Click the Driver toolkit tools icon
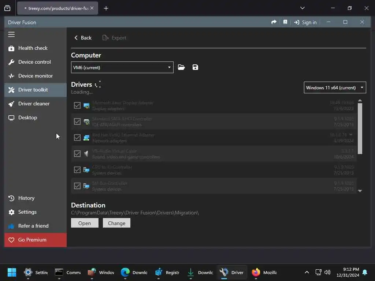Viewport: 375px width, 281px height. tap(11, 90)
